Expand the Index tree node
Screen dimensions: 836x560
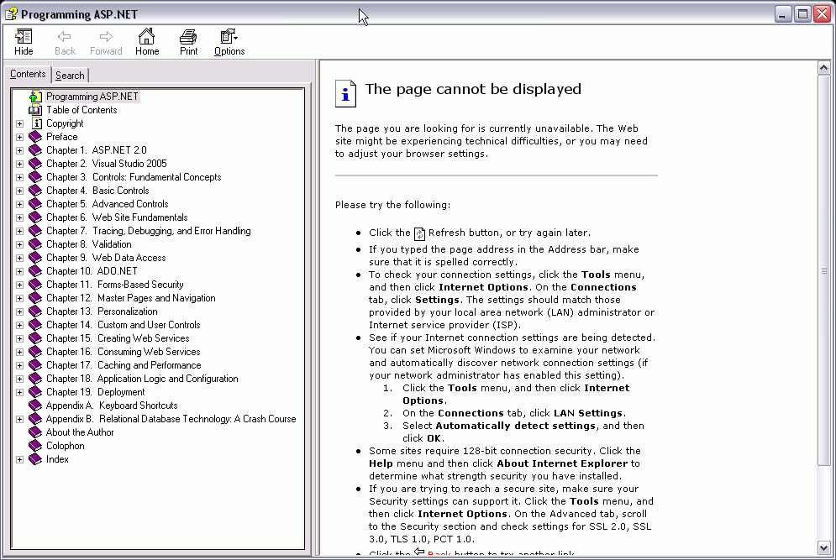pos(19,459)
